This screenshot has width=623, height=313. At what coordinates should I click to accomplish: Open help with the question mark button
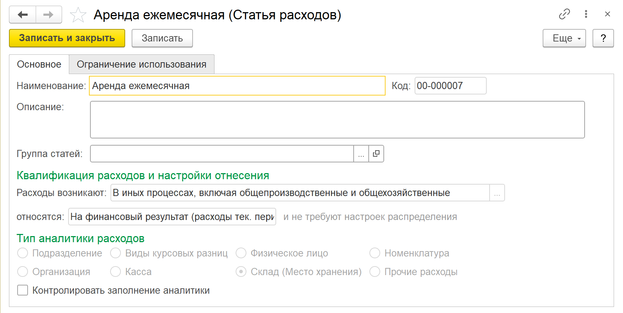(603, 38)
